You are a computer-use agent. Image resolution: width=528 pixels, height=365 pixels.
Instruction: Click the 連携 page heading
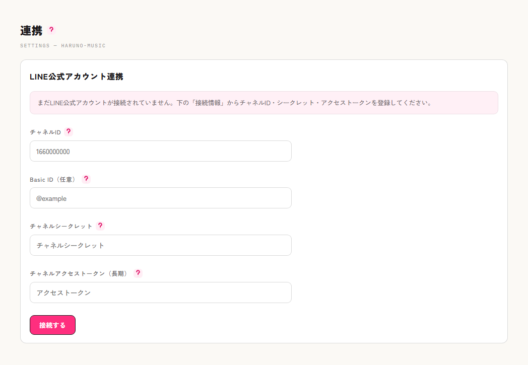tap(31, 31)
